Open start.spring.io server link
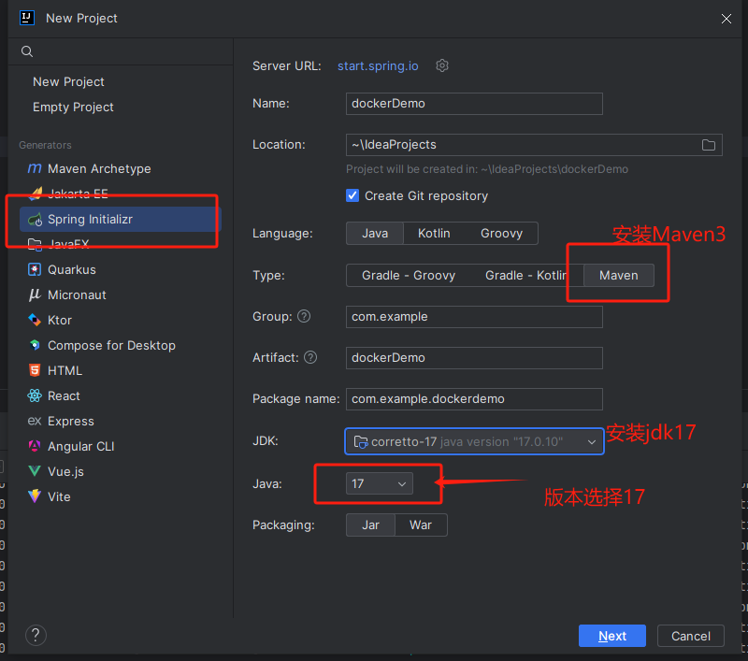The height and width of the screenshot is (661, 748). 378,65
